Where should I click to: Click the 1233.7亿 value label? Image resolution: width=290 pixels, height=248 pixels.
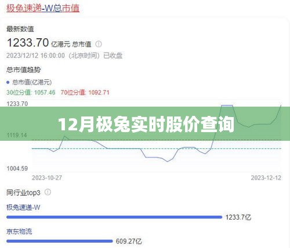pyautogui.click(x=238, y=217)
